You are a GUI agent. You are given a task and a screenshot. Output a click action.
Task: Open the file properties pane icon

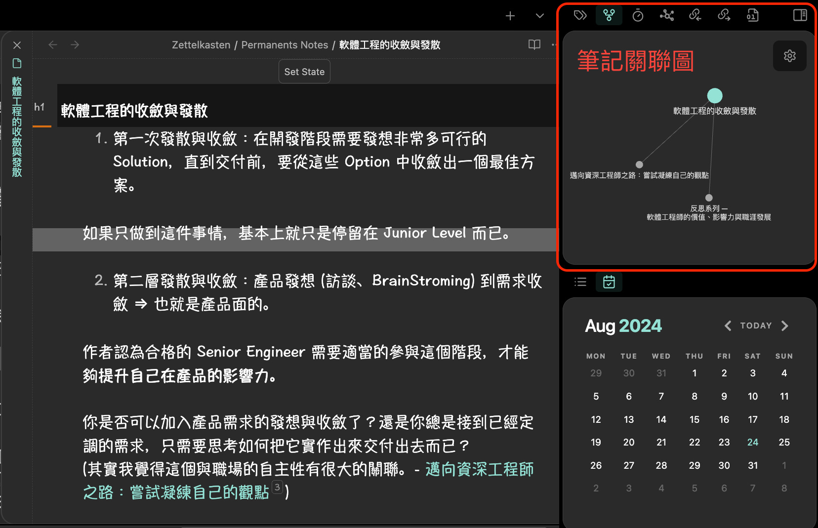coord(752,15)
